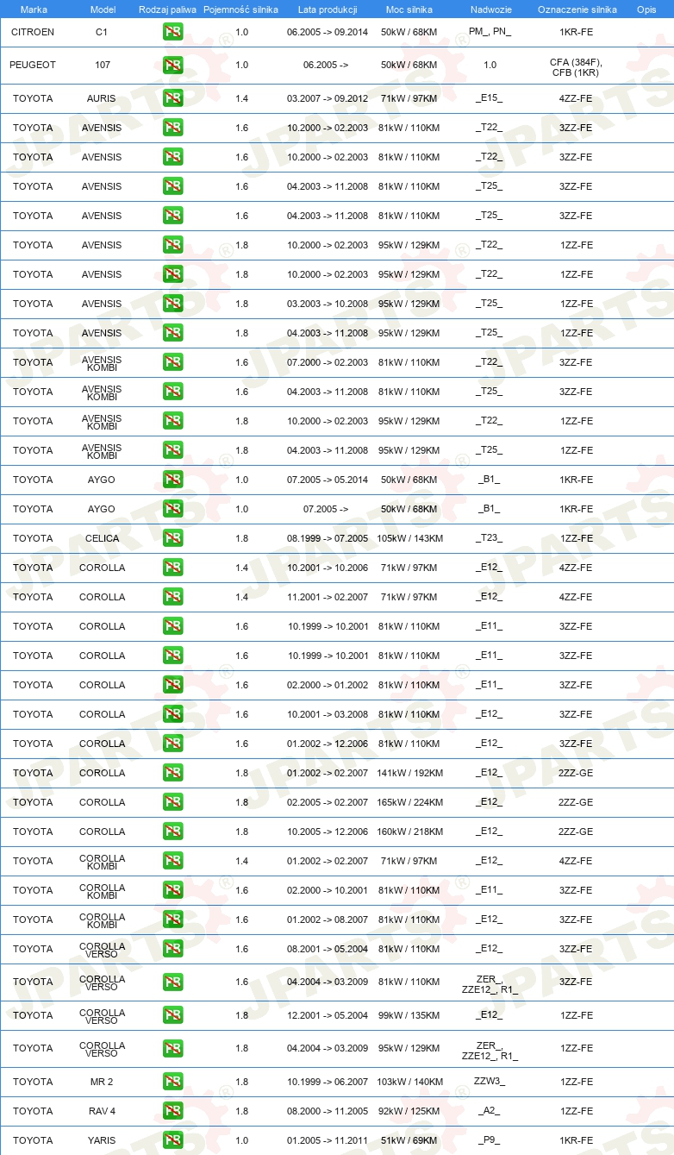Viewport: 674px width, 1155px height.
Task: Click fuel icon for COROLLA KOMBI 1.4 row
Action: [172, 861]
